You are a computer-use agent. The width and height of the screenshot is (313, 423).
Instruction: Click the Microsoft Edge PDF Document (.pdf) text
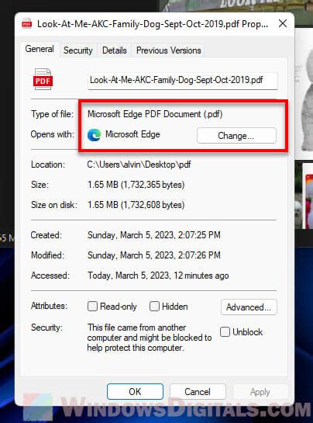(155, 114)
